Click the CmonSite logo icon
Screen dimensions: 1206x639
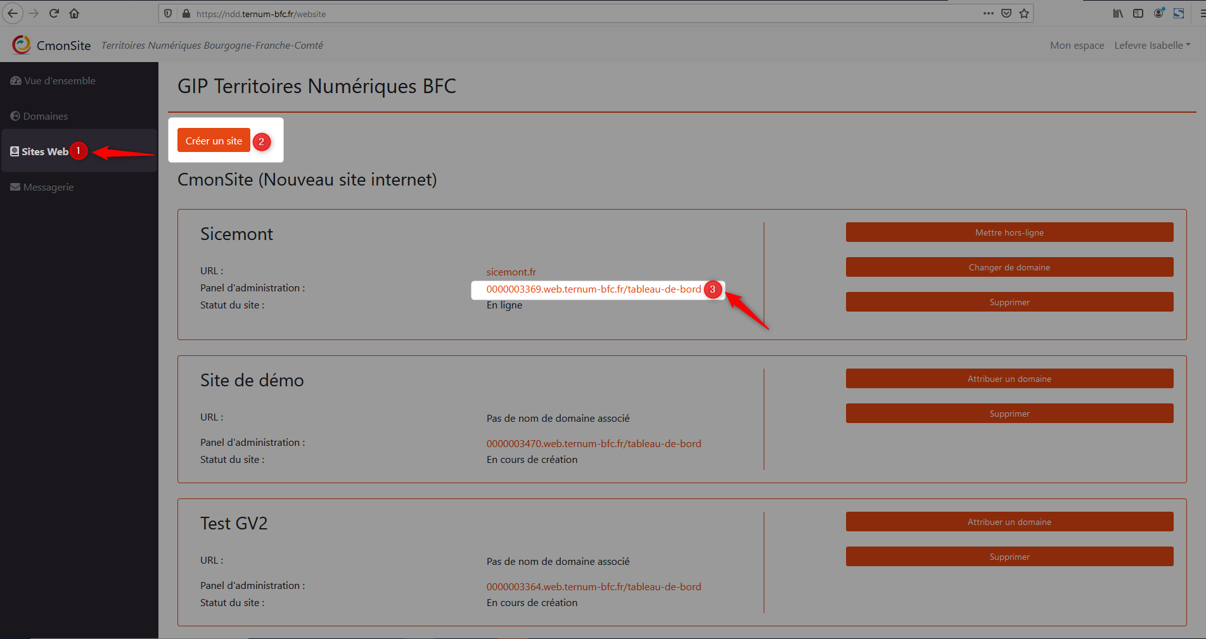click(22, 44)
